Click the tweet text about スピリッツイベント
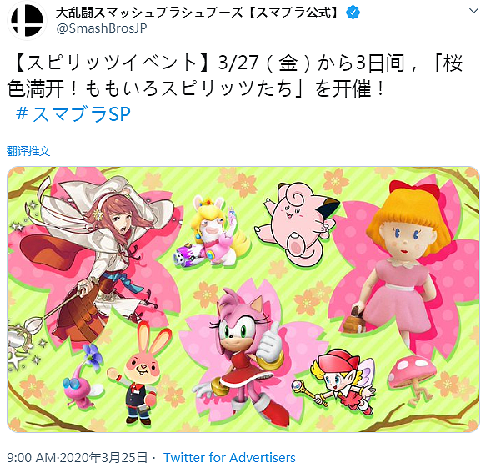 coord(236,76)
